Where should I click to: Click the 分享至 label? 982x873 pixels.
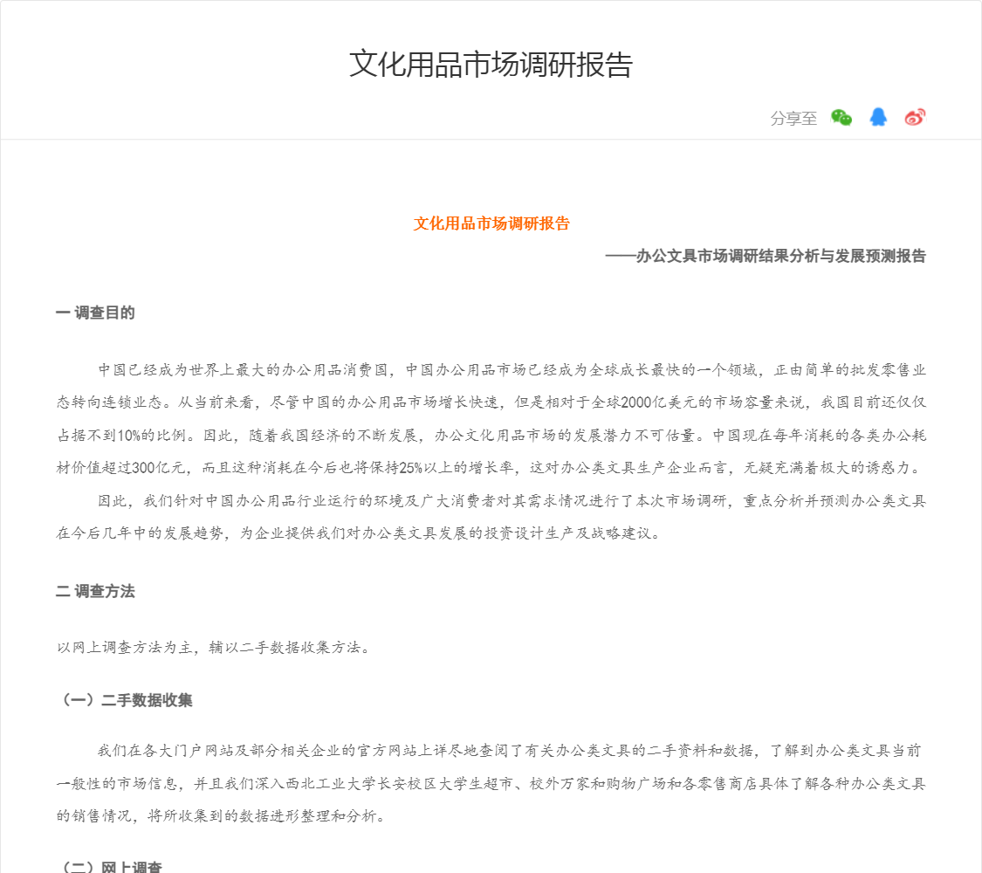pos(793,119)
